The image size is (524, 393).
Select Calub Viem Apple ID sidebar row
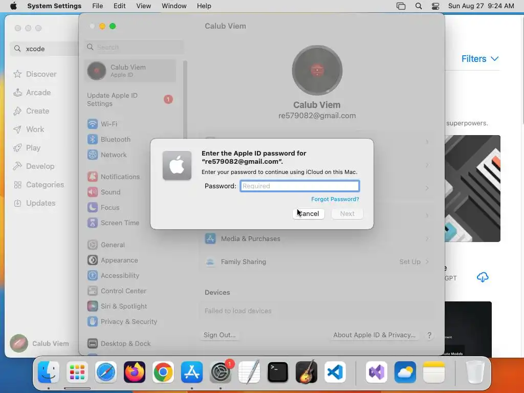click(x=130, y=71)
